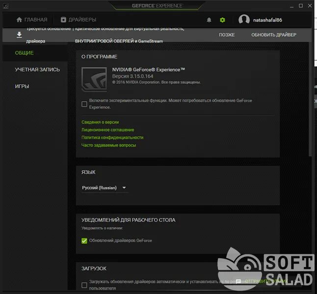Open the УЧЕТНАЯ ЗАПИСЬ section
Screen dimensions: 317x294
tap(37, 70)
